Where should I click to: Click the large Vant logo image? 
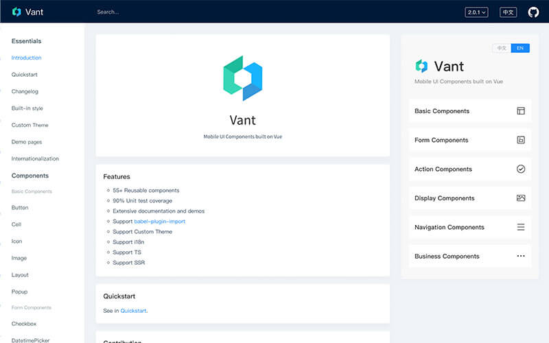tap(243, 78)
